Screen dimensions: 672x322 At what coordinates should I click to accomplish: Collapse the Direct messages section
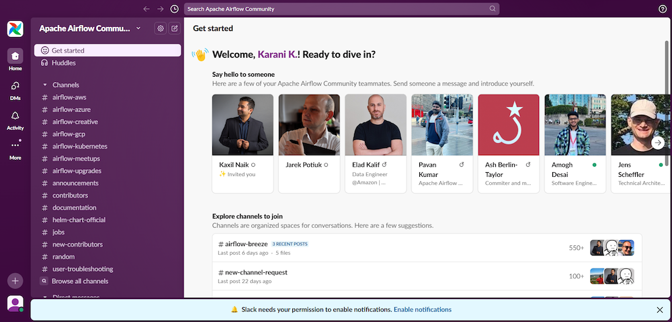click(44, 296)
